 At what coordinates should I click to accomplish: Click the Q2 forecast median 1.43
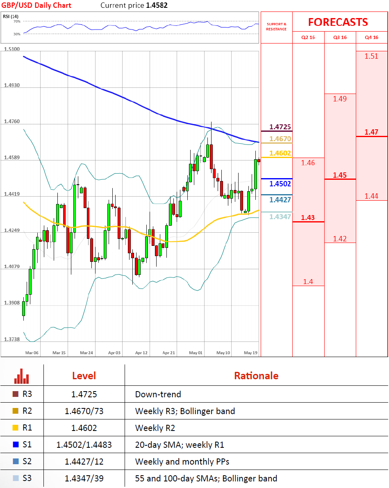pos(308,218)
